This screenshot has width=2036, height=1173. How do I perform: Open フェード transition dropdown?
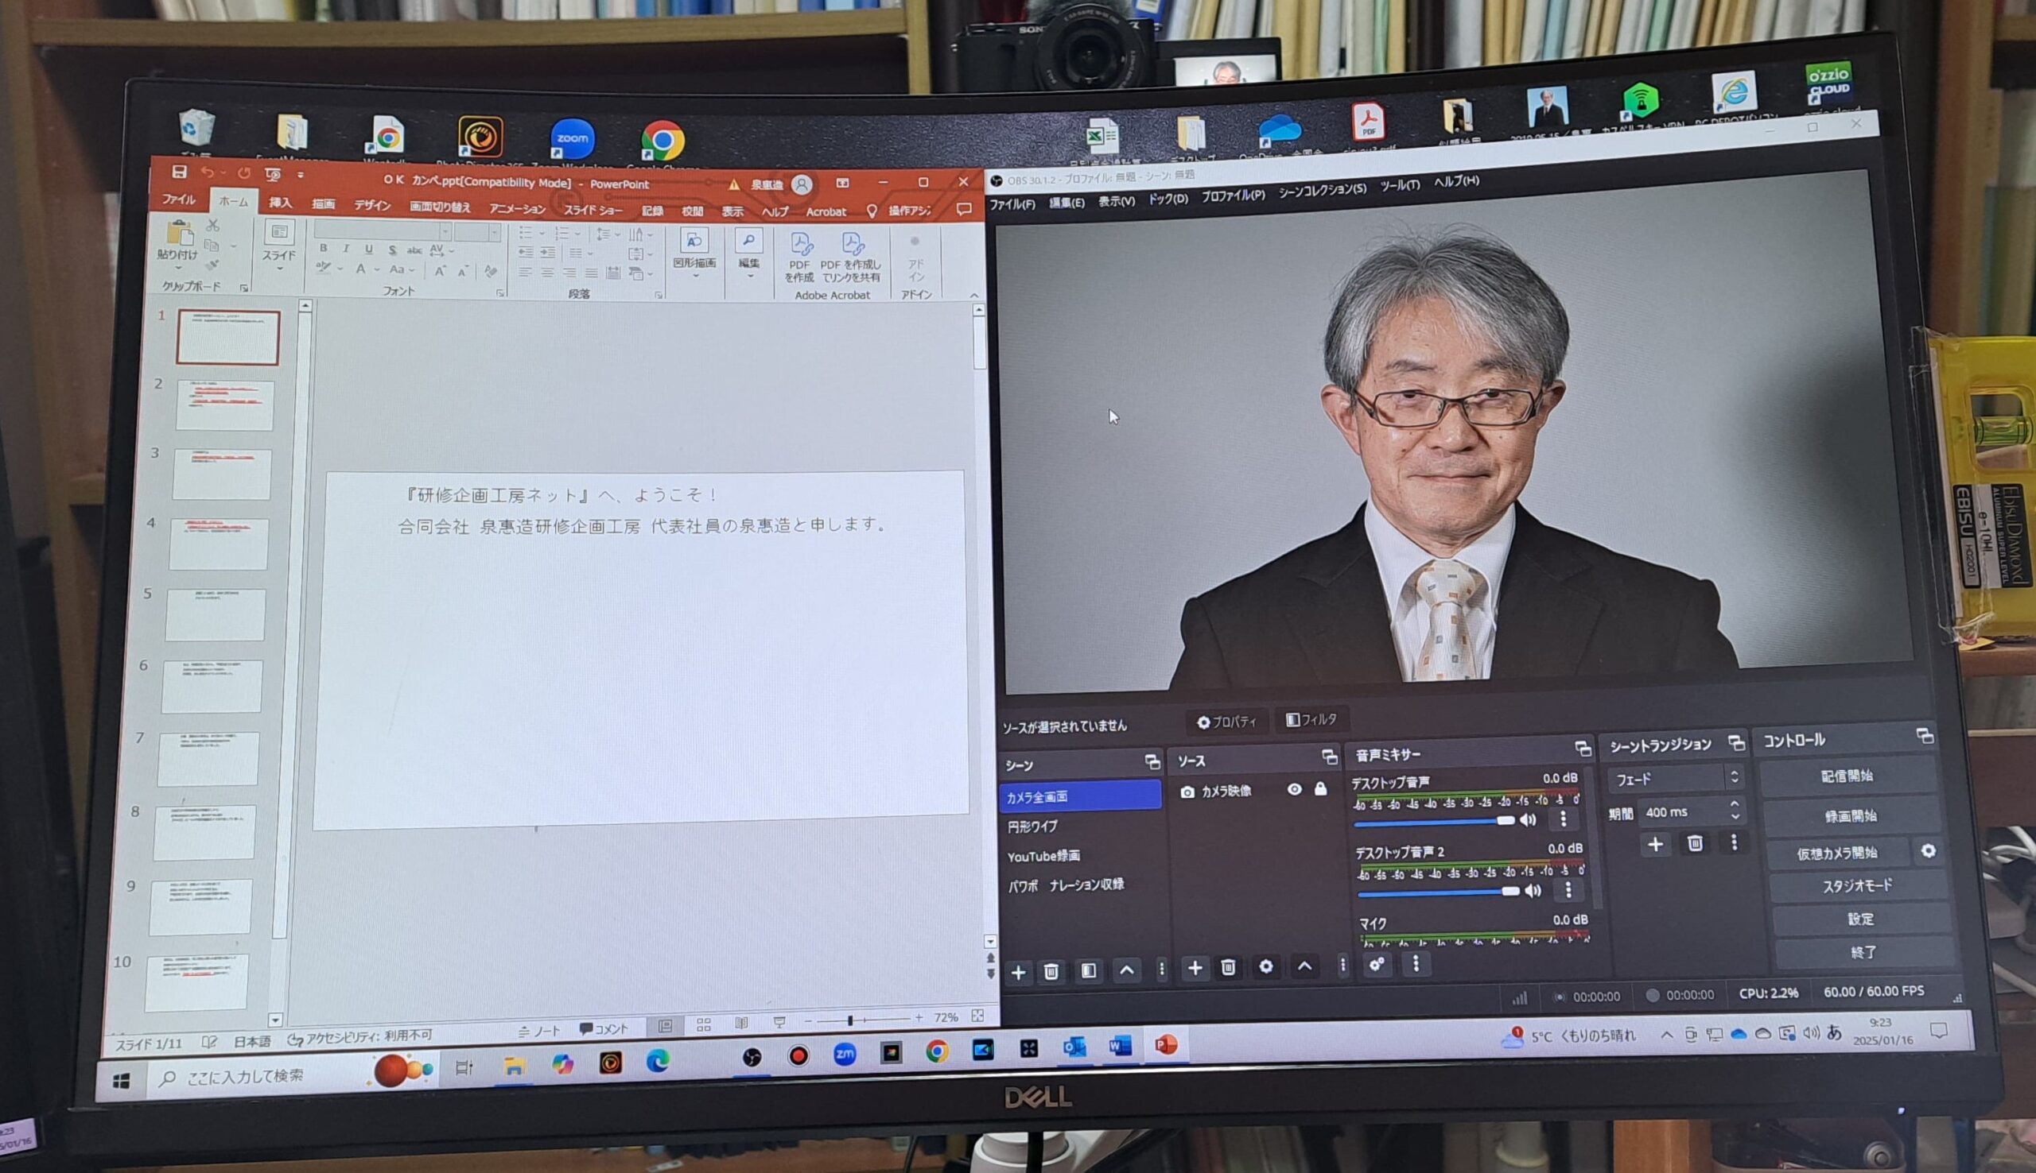(1677, 778)
